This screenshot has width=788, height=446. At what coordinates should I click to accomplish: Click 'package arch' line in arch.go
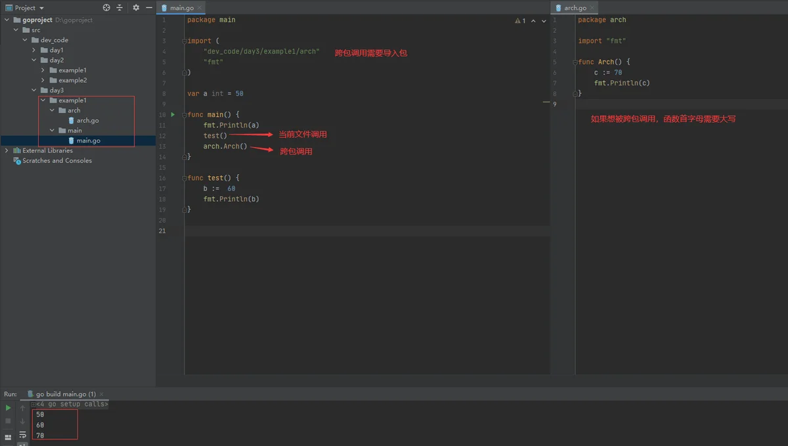tap(602, 20)
